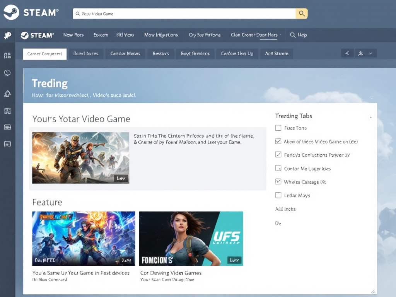
Task: Click the Help link in the navigation bar
Action: point(299,35)
